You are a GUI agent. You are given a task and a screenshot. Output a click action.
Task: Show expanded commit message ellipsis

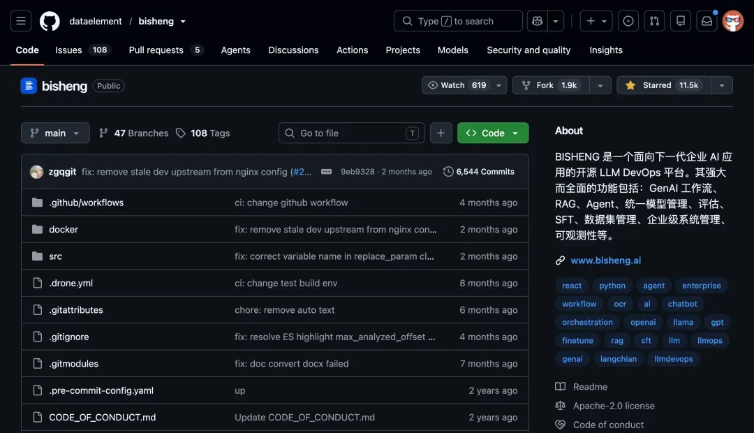tap(326, 172)
